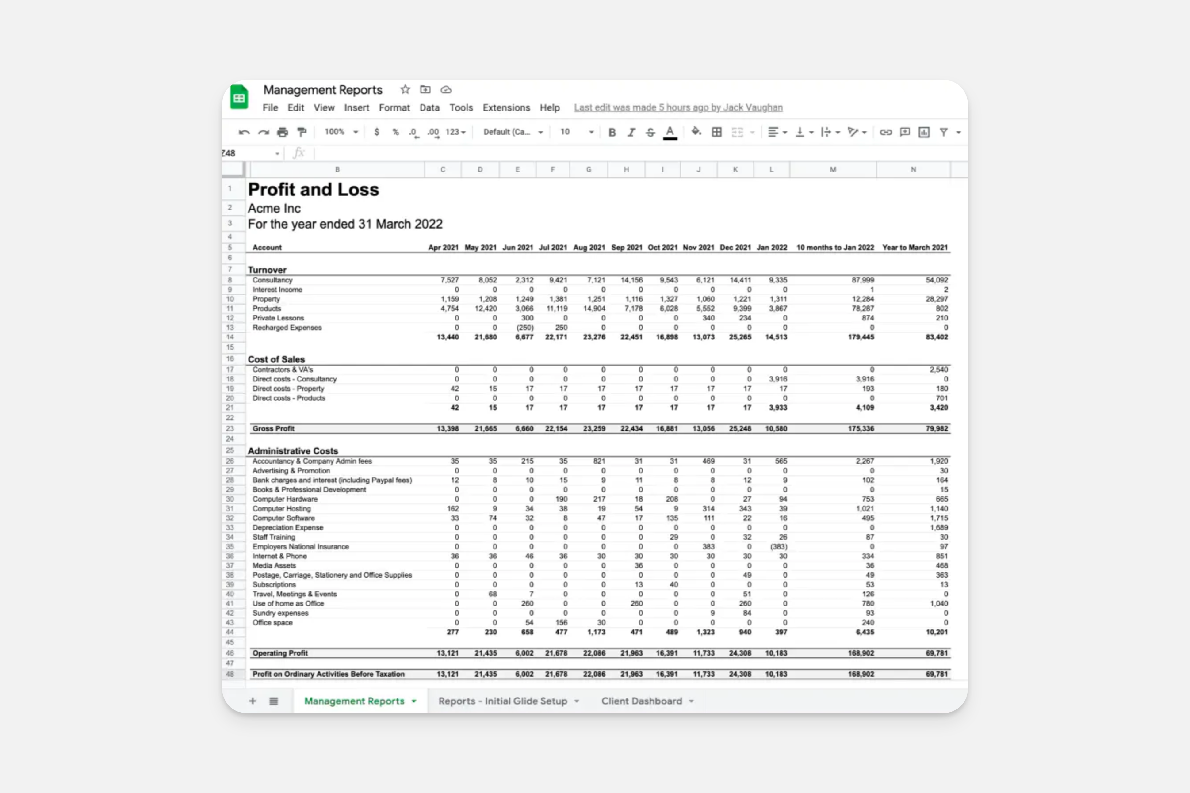Toggle strikethrough formatting
This screenshot has width=1190, height=793.
[x=650, y=133]
